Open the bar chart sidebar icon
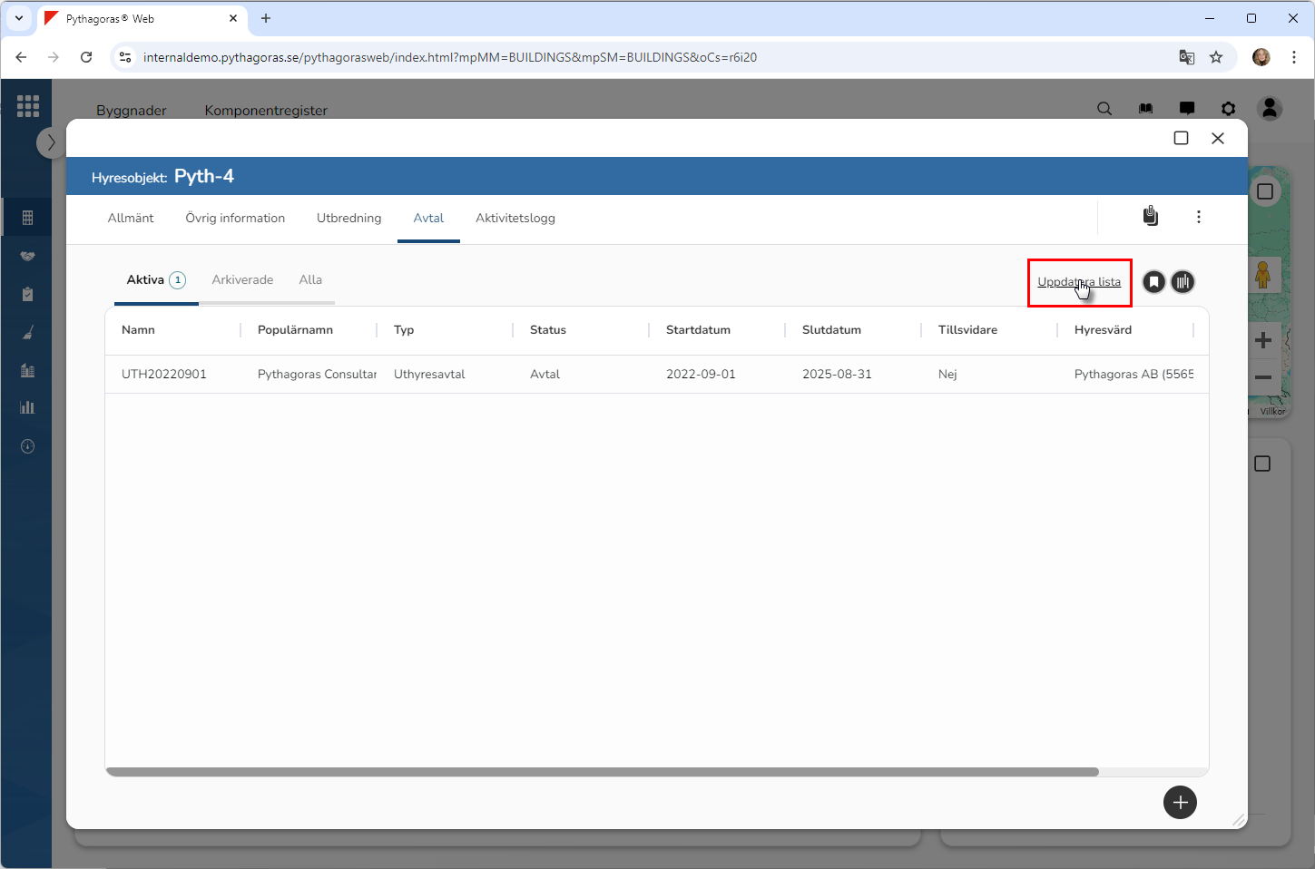This screenshot has width=1315, height=869. coord(27,407)
